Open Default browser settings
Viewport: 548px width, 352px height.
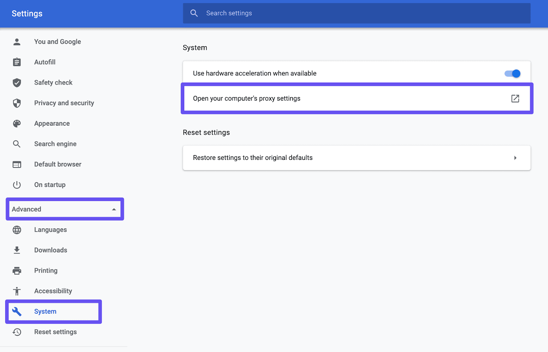pos(58,164)
